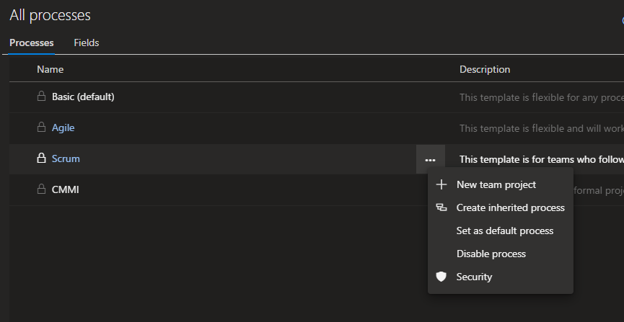624x322 pixels.
Task: Click the lock icon next to Agile
Action: point(41,128)
